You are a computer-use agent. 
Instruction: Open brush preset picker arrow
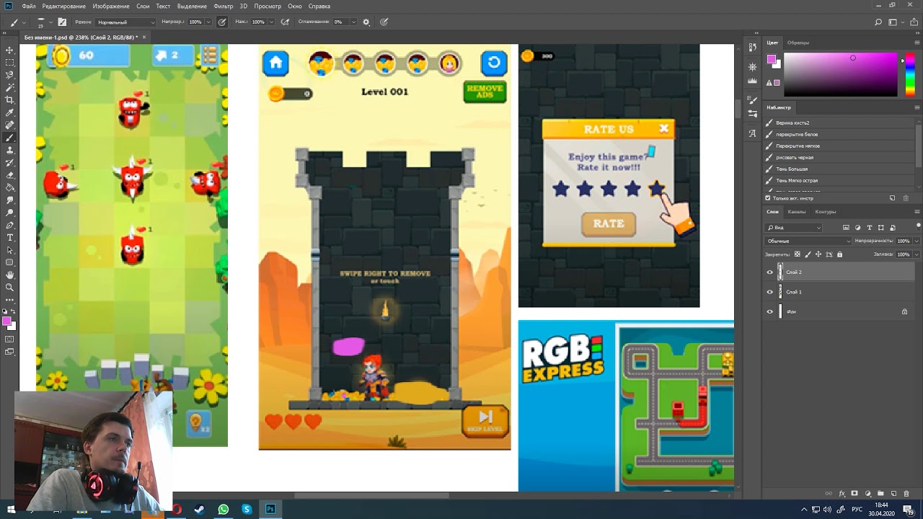click(50, 22)
